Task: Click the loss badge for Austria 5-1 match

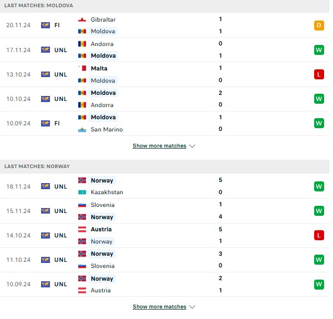Action: tap(319, 235)
